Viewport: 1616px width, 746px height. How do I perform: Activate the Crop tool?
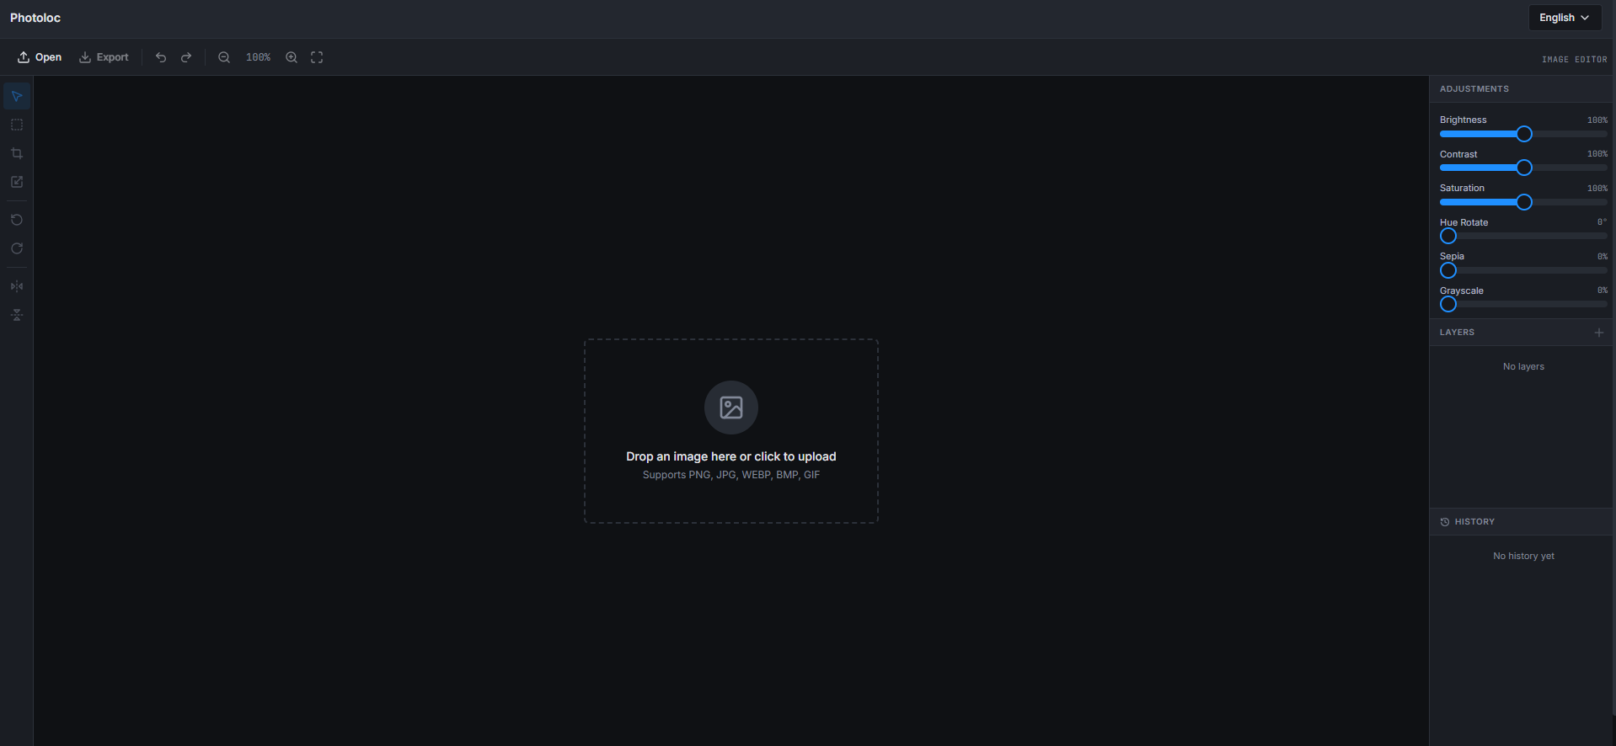pyautogui.click(x=17, y=153)
